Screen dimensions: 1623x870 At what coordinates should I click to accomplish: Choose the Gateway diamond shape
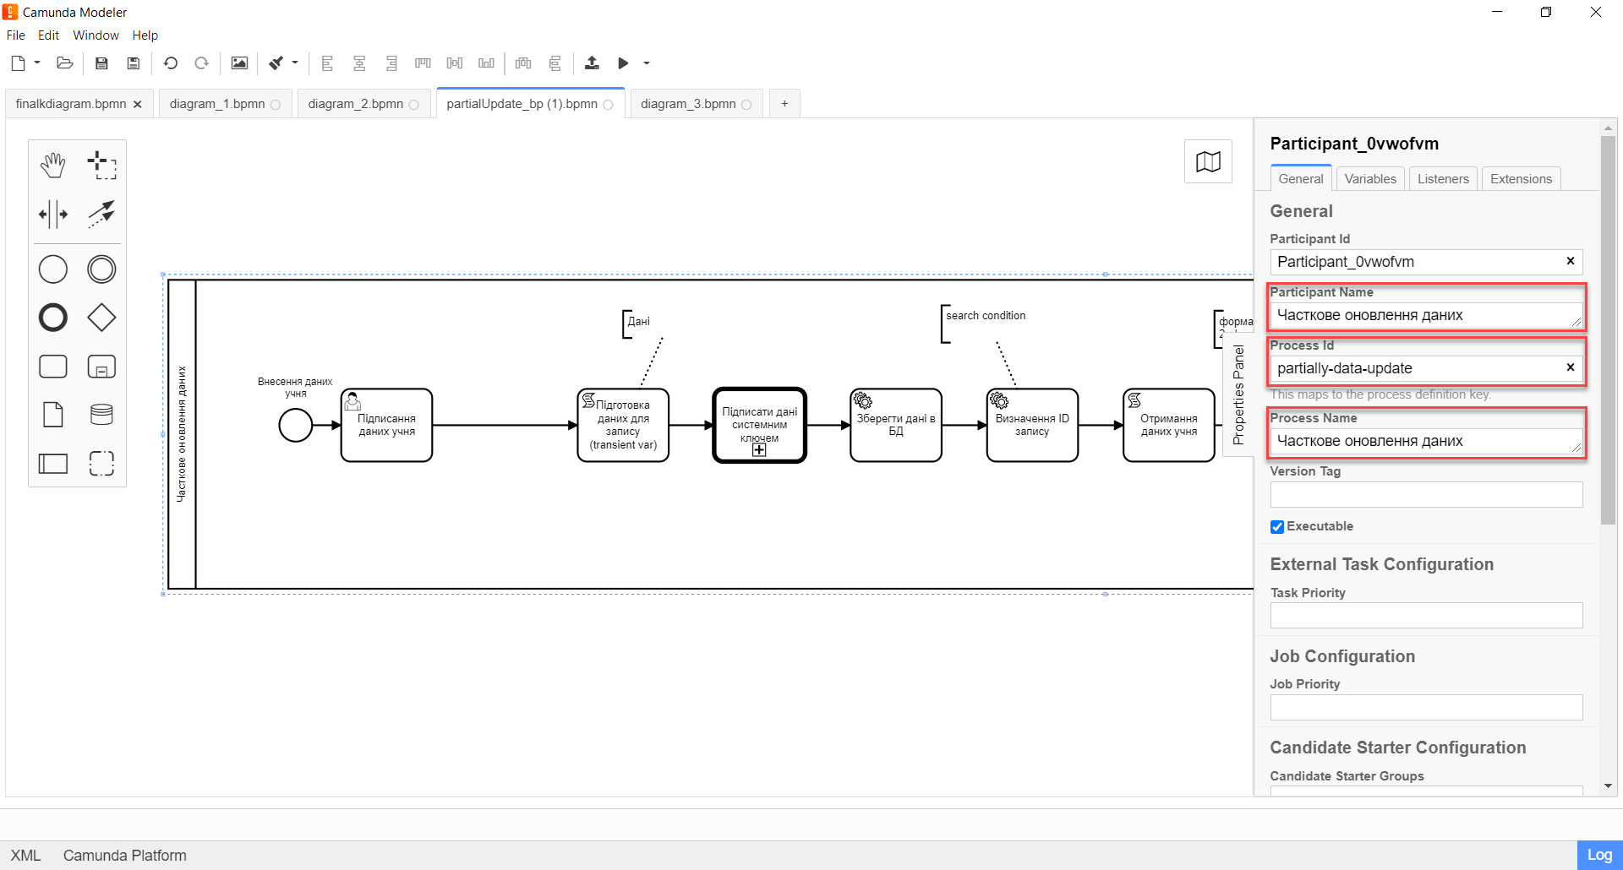click(101, 318)
